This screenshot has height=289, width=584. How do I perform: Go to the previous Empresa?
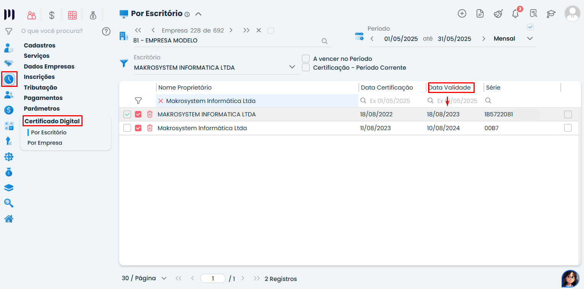[153, 30]
